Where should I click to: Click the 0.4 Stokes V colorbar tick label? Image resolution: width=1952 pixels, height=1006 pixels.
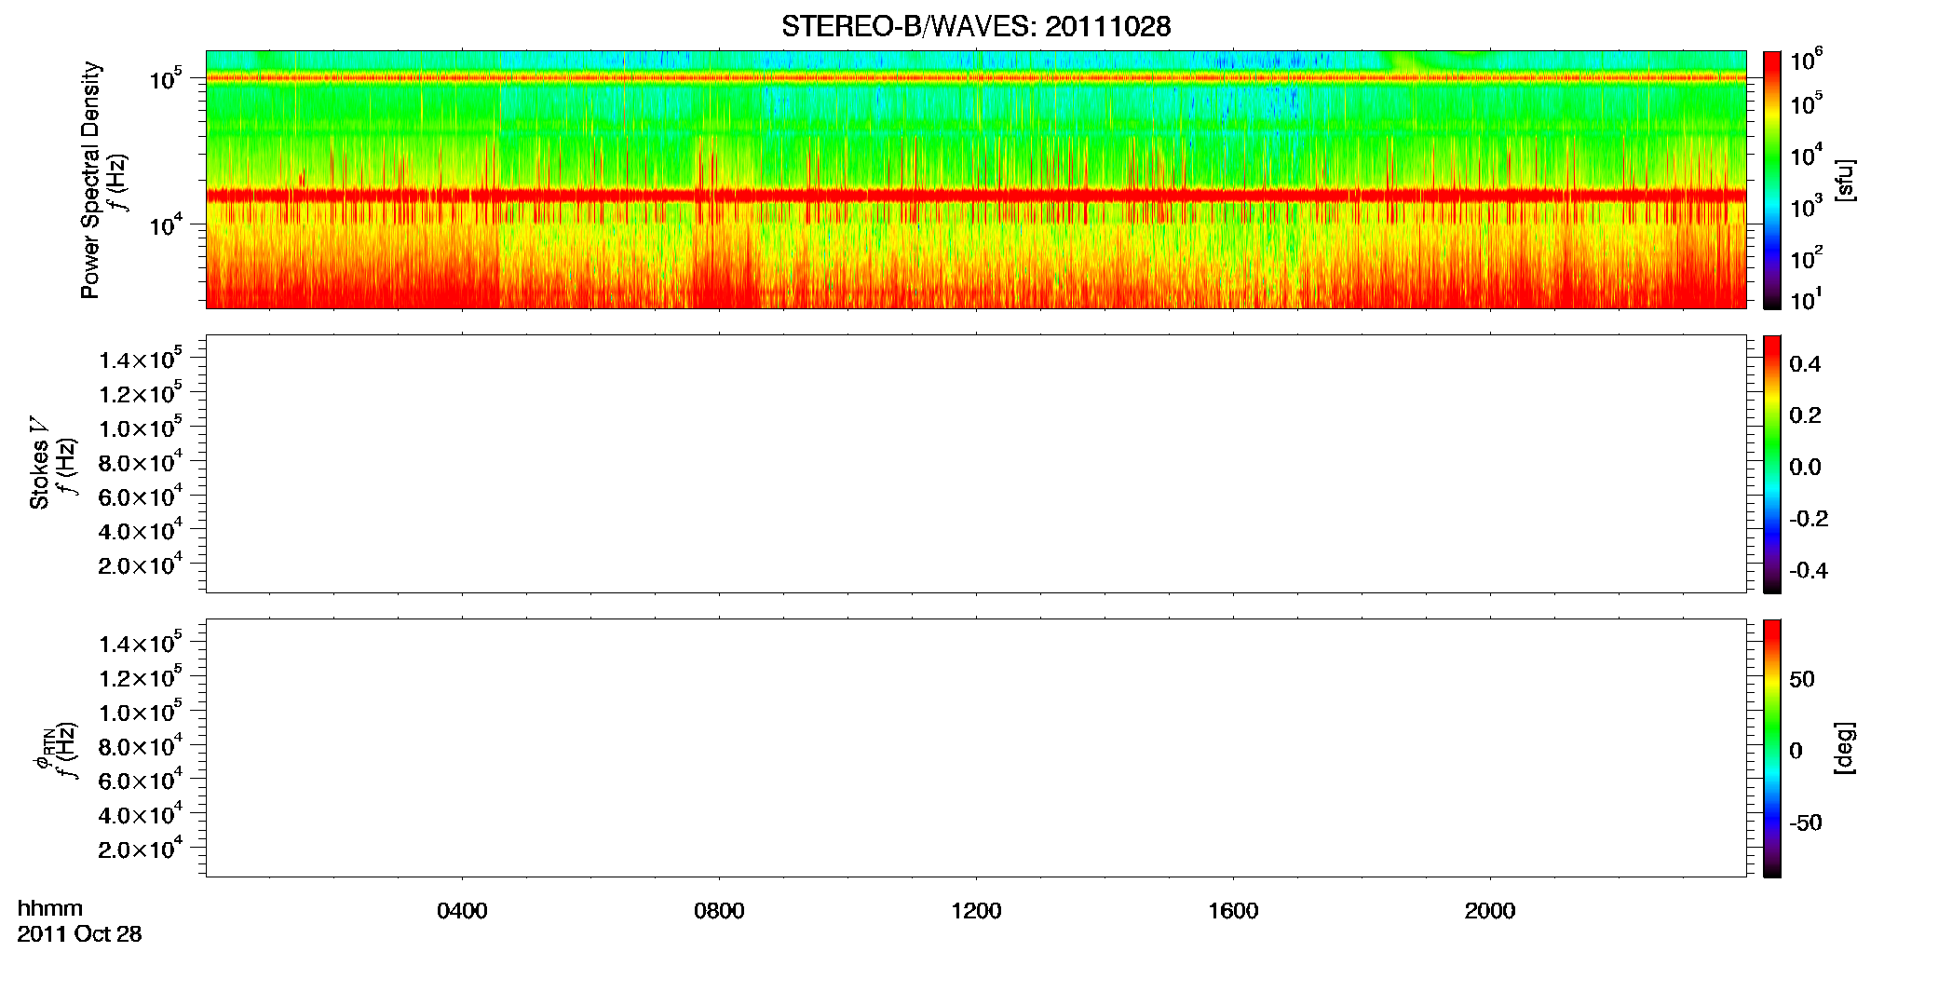click(x=1805, y=364)
